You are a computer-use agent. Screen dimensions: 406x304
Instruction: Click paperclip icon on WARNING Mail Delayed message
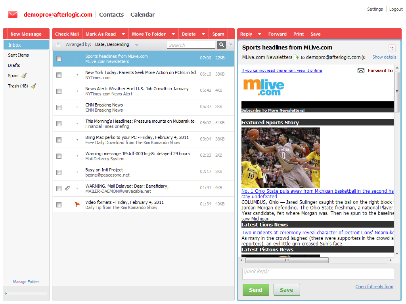point(68,188)
